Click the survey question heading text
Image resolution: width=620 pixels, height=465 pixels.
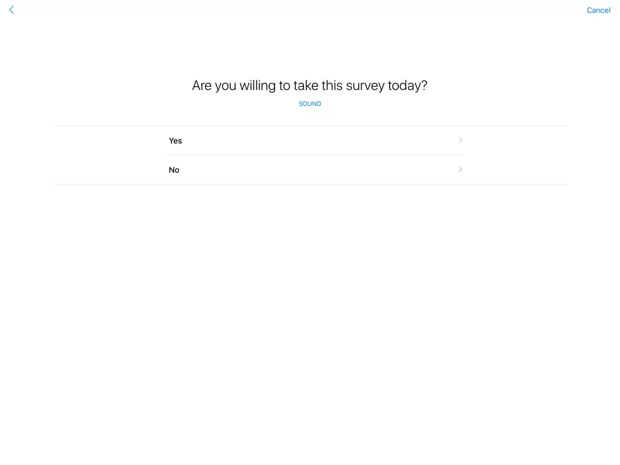(309, 86)
